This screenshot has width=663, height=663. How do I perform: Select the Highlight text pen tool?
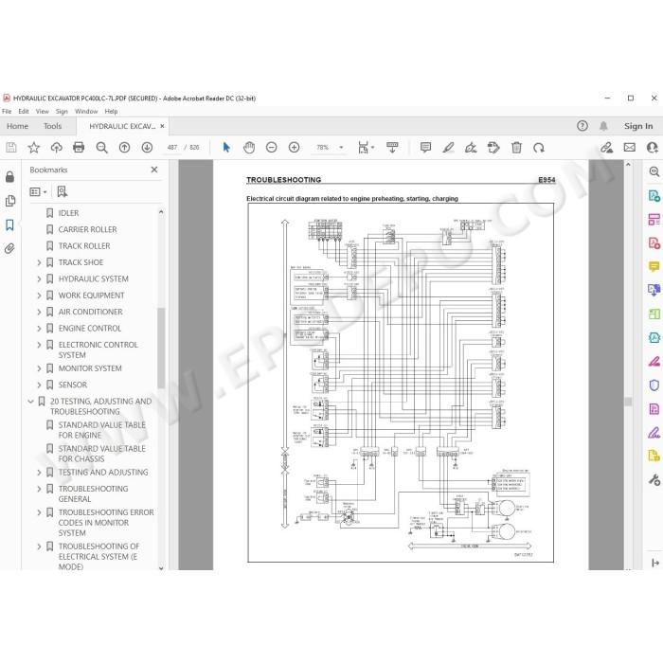pos(448,147)
